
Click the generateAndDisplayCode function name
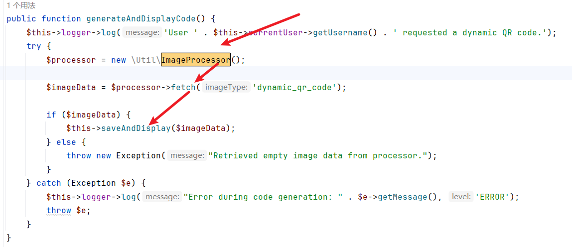coord(141,18)
